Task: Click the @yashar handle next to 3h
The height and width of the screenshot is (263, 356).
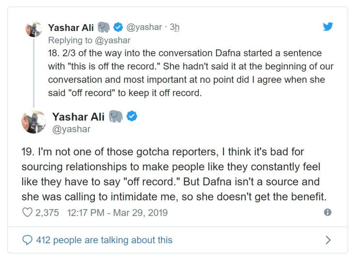Action: [x=144, y=27]
